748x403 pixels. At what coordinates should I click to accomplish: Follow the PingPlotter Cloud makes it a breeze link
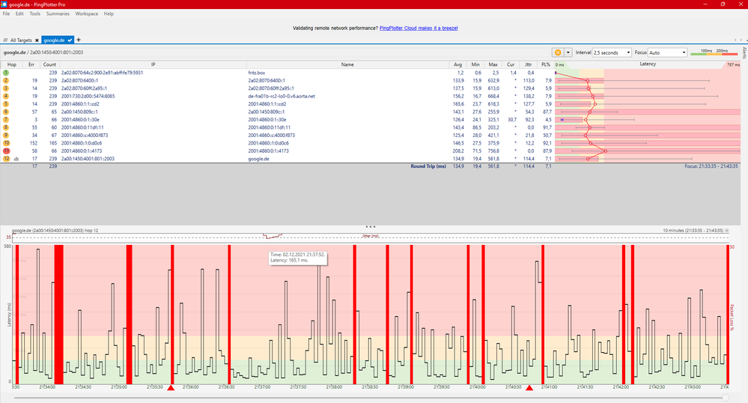(419, 28)
